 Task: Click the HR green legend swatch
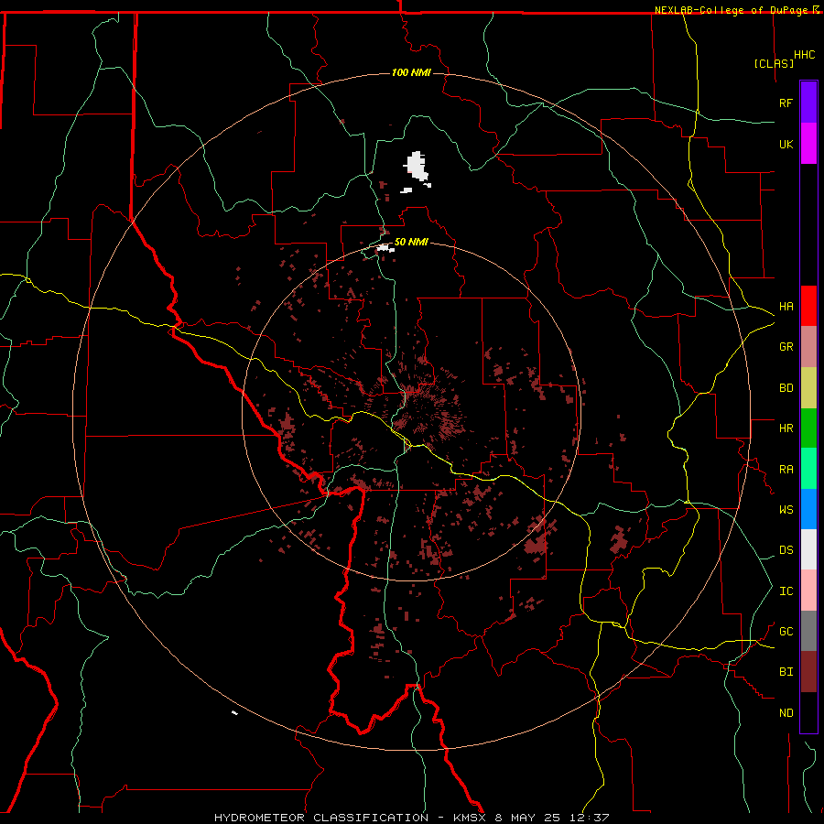click(x=808, y=428)
